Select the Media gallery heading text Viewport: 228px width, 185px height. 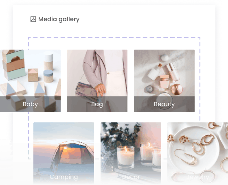[x=59, y=20]
